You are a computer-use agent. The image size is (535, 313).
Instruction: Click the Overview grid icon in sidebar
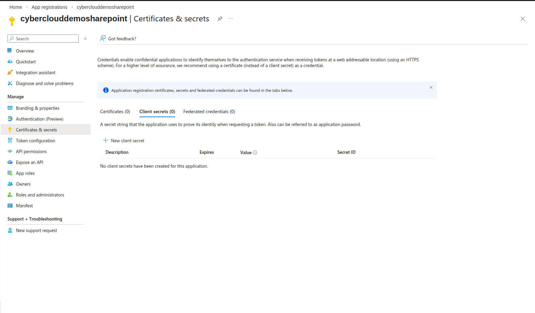(x=10, y=51)
